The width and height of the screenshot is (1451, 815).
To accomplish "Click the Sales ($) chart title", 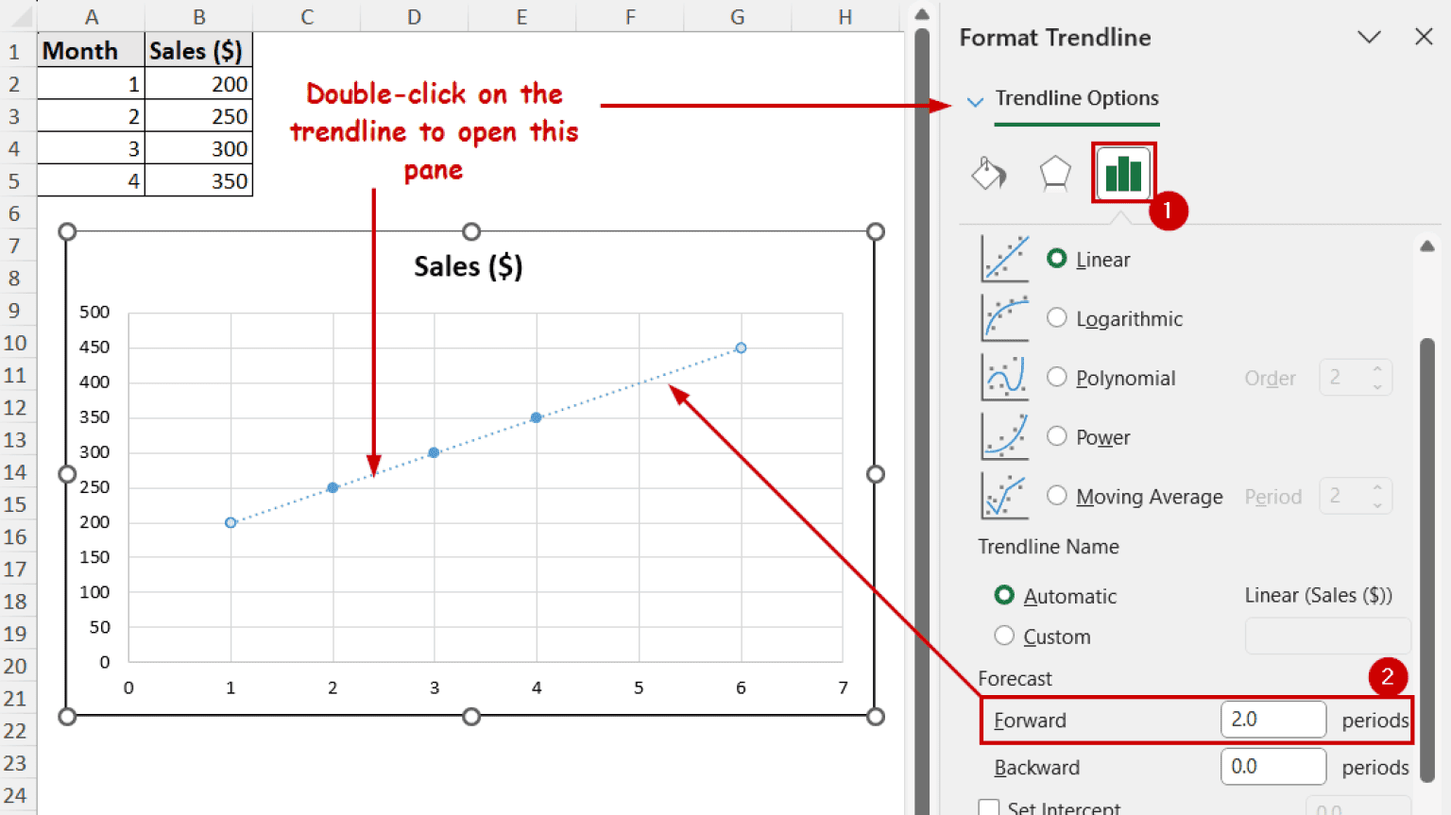I will click(468, 266).
